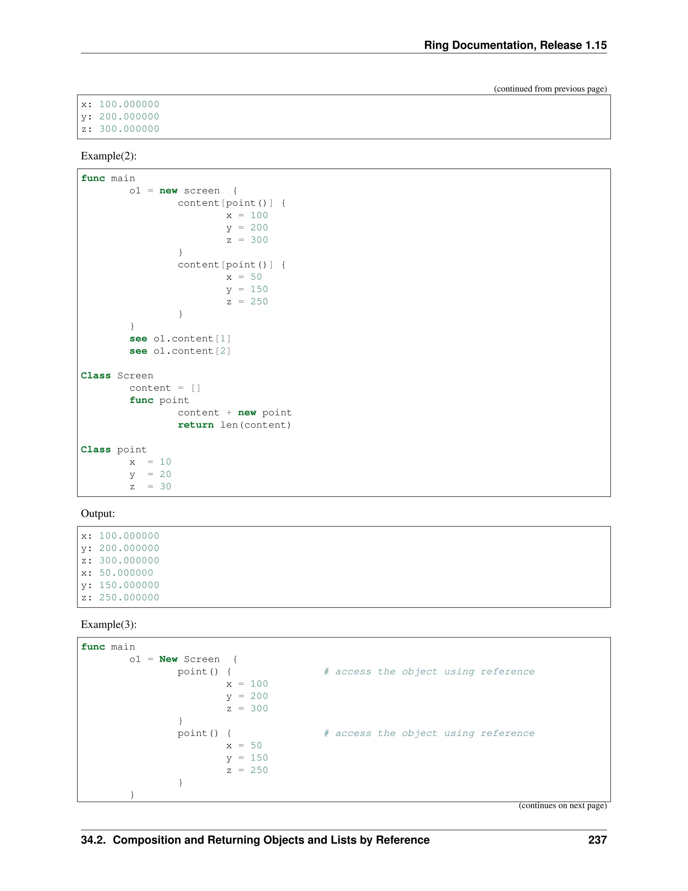
Task: Click the 'see o1.content[1]' line
Action: tap(180, 339)
